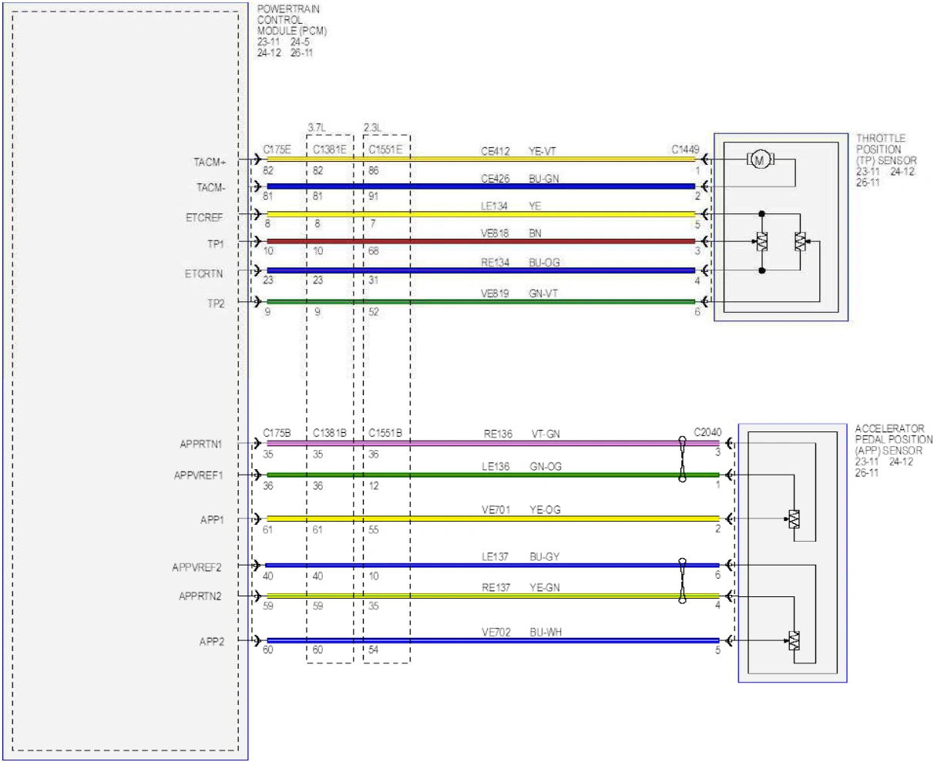Click the APP1 signal label
Image resolution: width=934 pixels, height=762 pixels.
pyautogui.click(x=211, y=521)
